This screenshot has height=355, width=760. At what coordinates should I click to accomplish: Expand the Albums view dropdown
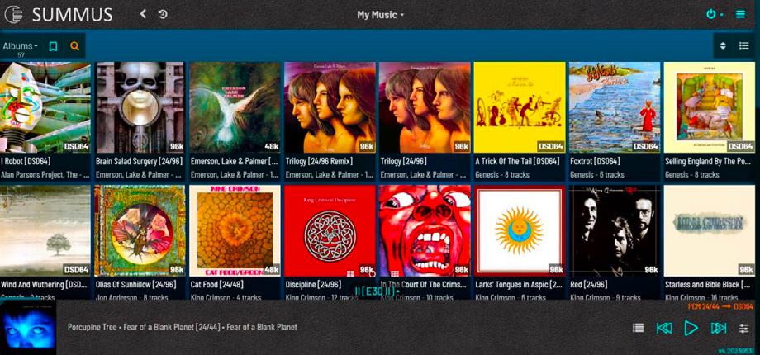tap(21, 46)
